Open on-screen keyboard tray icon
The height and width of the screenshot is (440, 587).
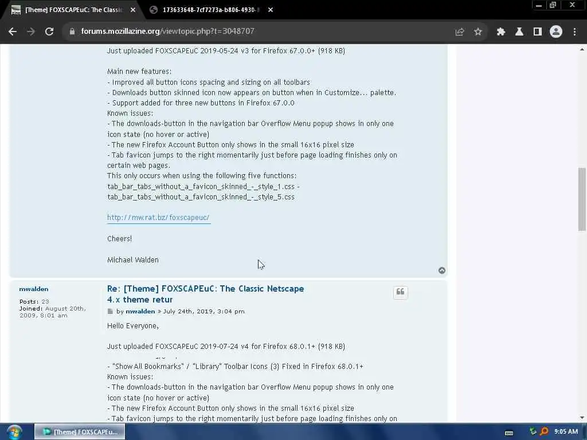coord(509,433)
